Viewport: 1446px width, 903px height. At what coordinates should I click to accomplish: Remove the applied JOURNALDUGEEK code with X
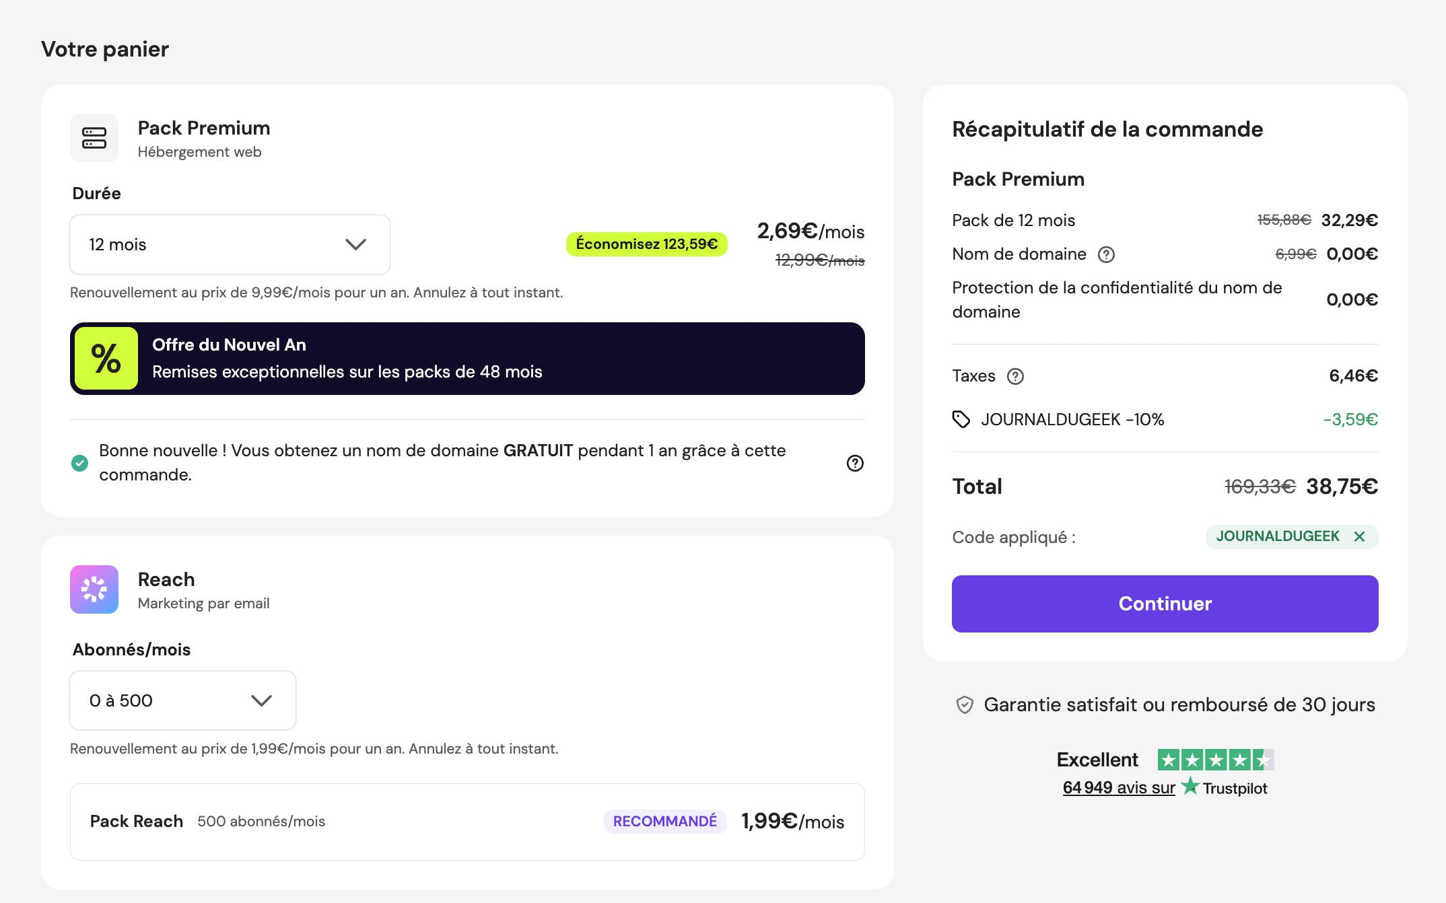[1359, 536]
